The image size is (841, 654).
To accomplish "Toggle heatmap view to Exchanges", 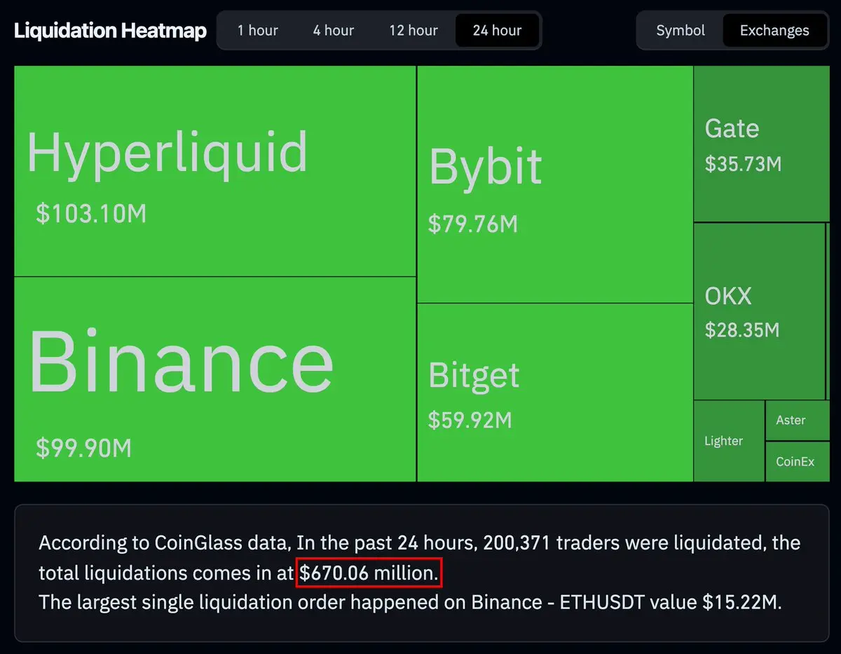I will click(x=774, y=30).
